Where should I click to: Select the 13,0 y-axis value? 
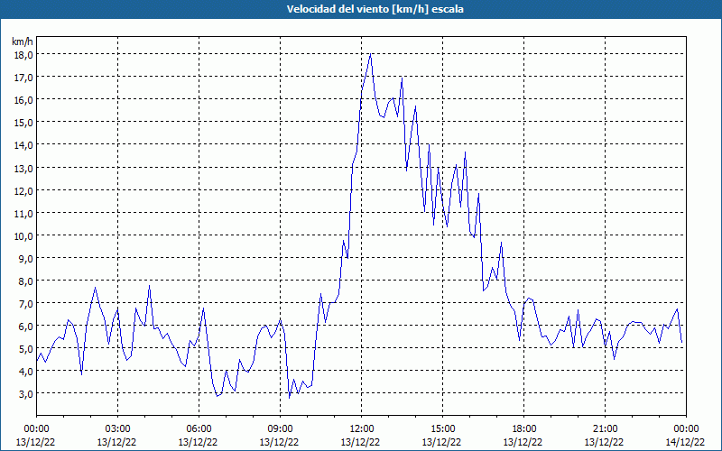click(23, 168)
